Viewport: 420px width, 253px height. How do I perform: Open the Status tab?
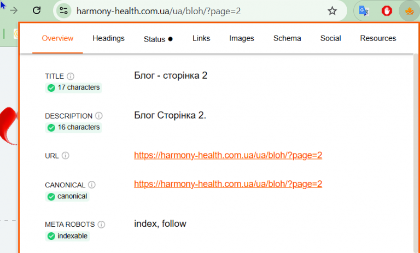click(x=158, y=39)
